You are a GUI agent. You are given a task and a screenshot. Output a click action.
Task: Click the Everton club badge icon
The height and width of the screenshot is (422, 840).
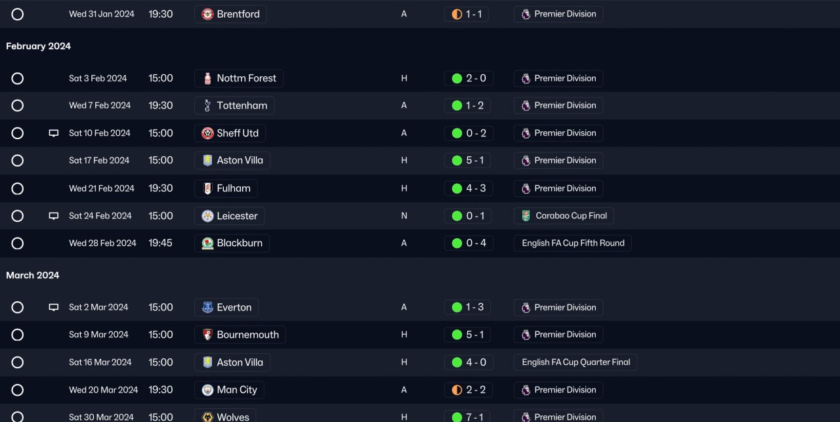(207, 308)
